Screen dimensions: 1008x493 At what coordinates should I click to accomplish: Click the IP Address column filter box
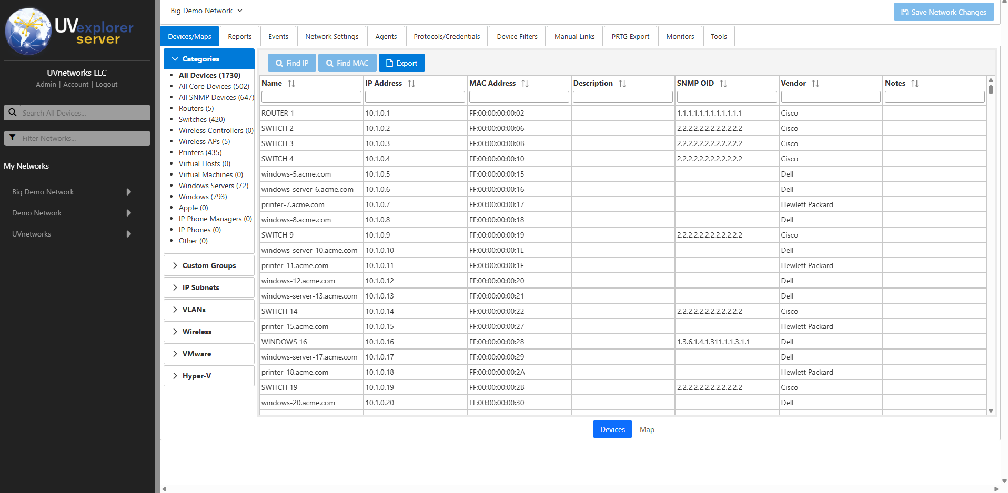[415, 97]
